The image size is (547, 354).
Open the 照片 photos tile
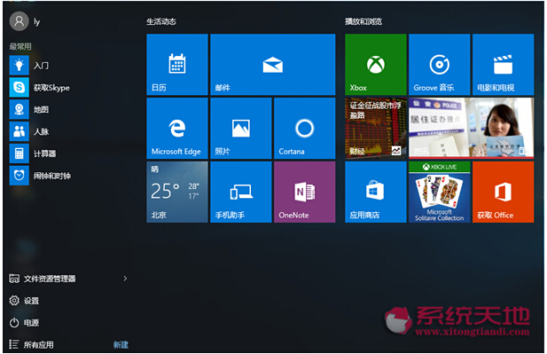[x=241, y=128]
